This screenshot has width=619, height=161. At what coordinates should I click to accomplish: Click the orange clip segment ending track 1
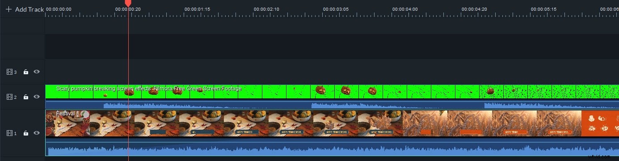pos(600,123)
